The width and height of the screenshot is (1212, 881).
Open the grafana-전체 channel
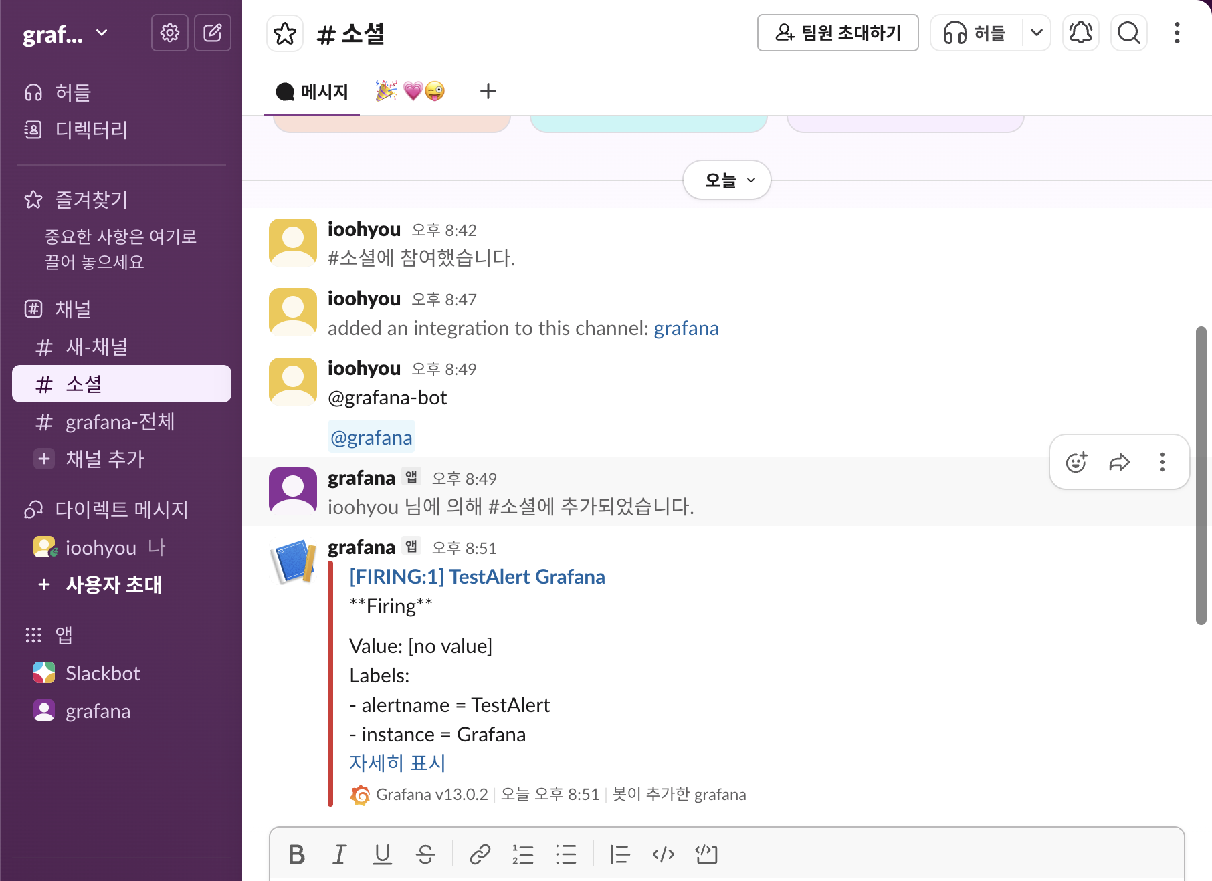121,422
